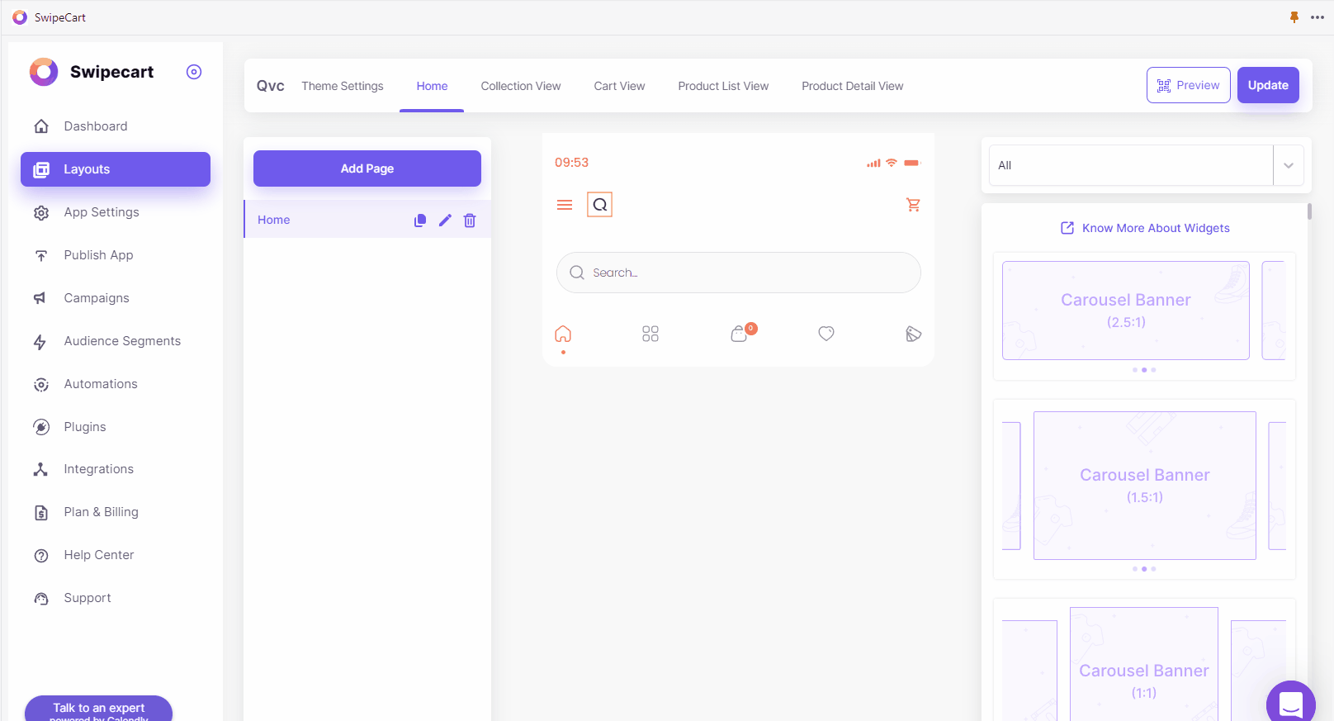Screen dimensions: 1334x721
Task: Click the Add Page button
Action: click(x=367, y=168)
